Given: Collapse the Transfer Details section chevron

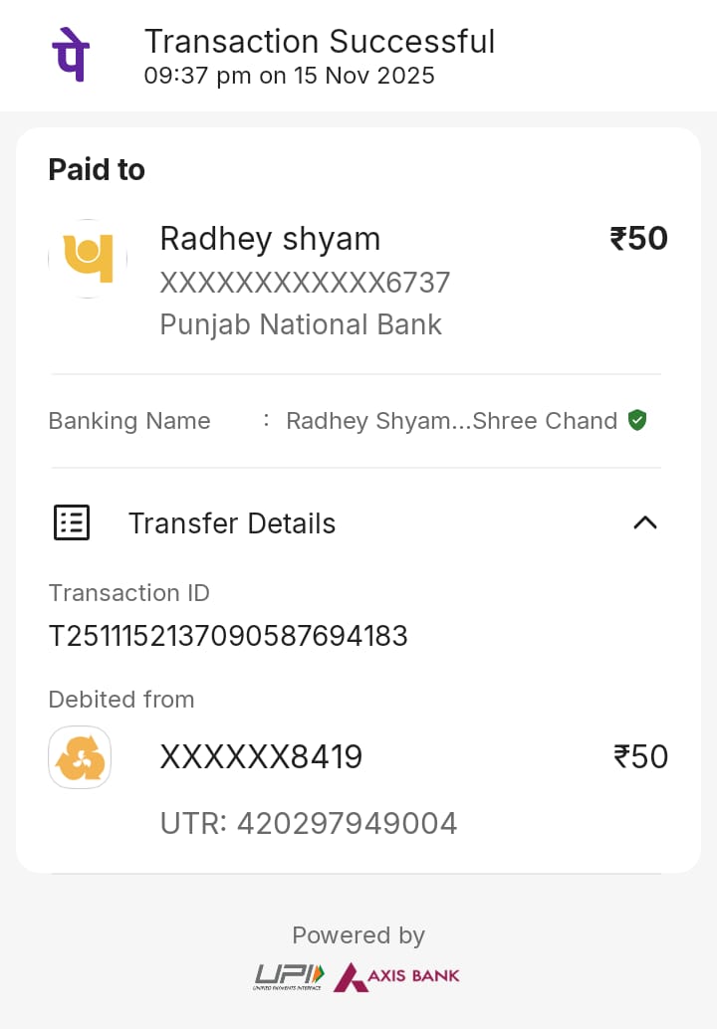Looking at the screenshot, I should coord(645,522).
